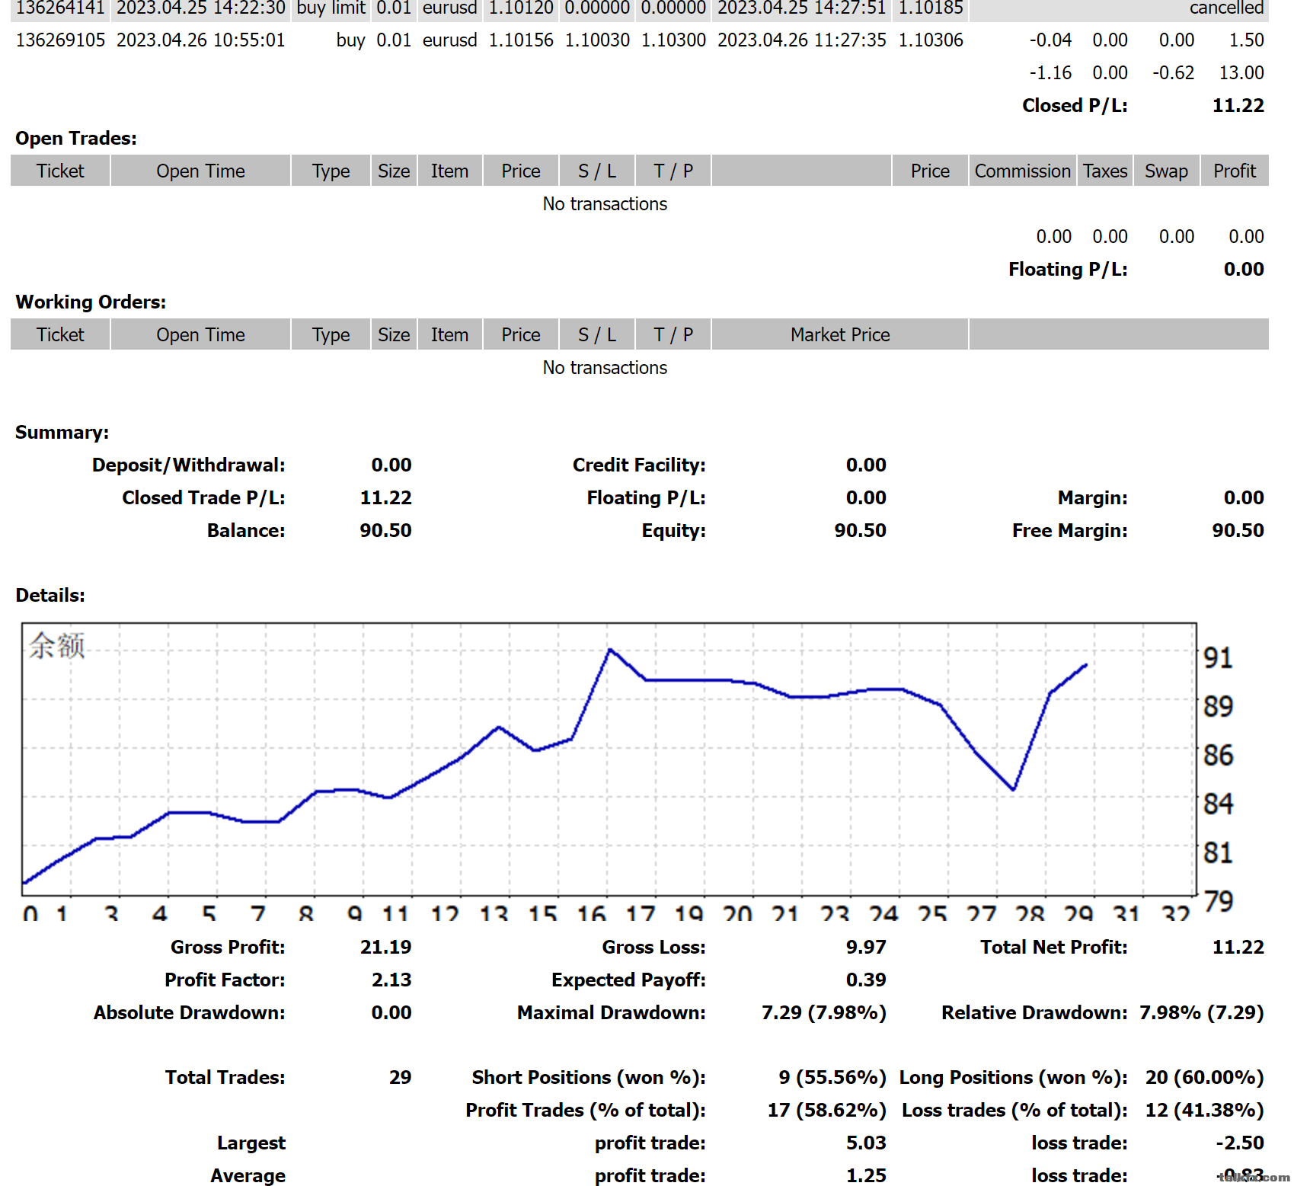Select the Equity value 90.50
The width and height of the screenshot is (1294, 1186).
click(860, 531)
